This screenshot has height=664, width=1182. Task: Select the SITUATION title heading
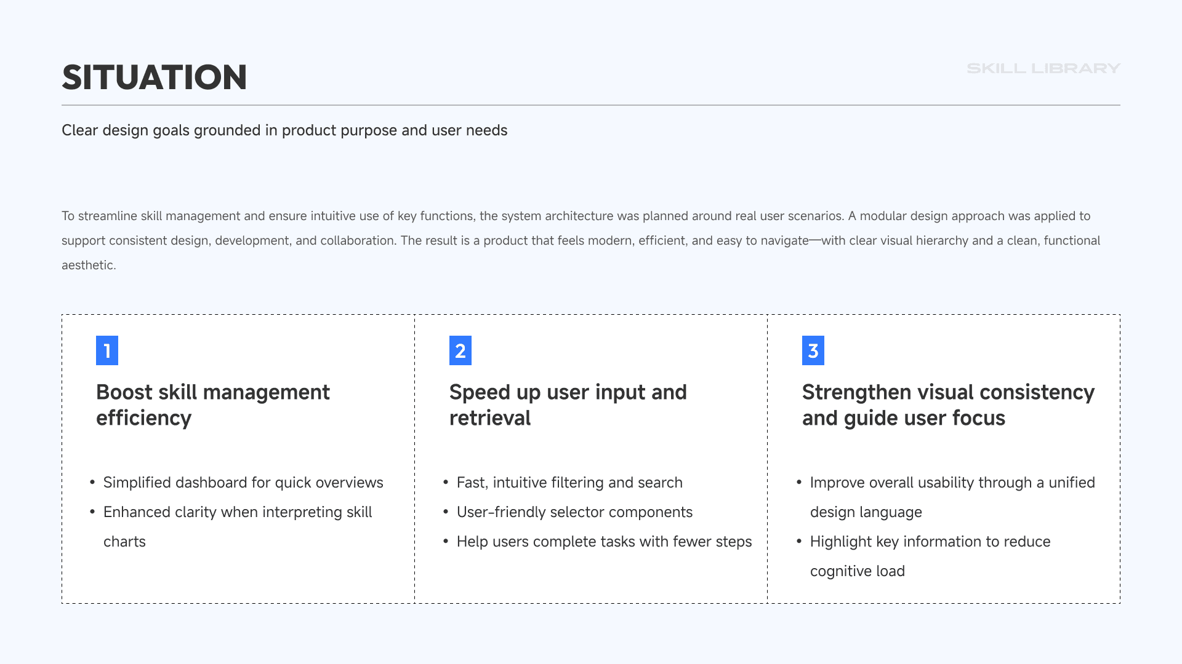click(x=155, y=77)
